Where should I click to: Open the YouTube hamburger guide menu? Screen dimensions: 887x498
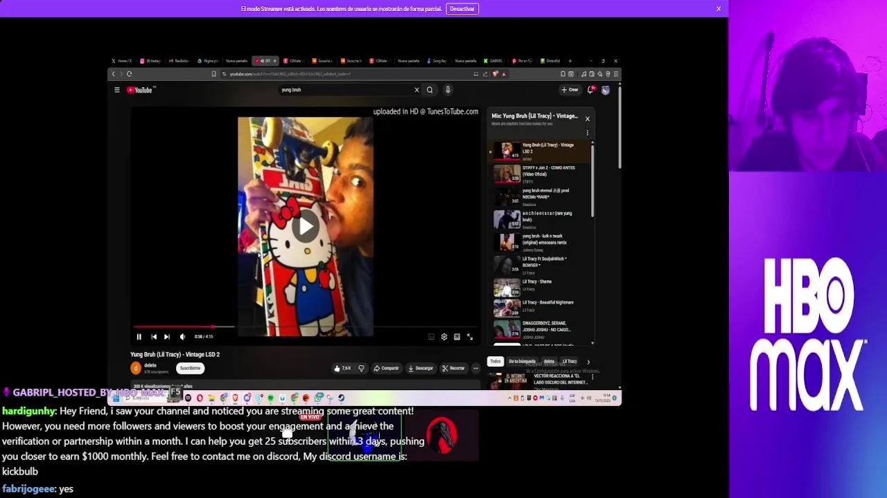(x=117, y=90)
